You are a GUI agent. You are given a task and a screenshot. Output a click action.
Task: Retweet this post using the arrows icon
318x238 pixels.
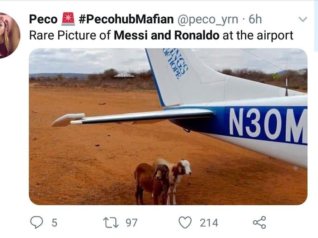(x=111, y=223)
